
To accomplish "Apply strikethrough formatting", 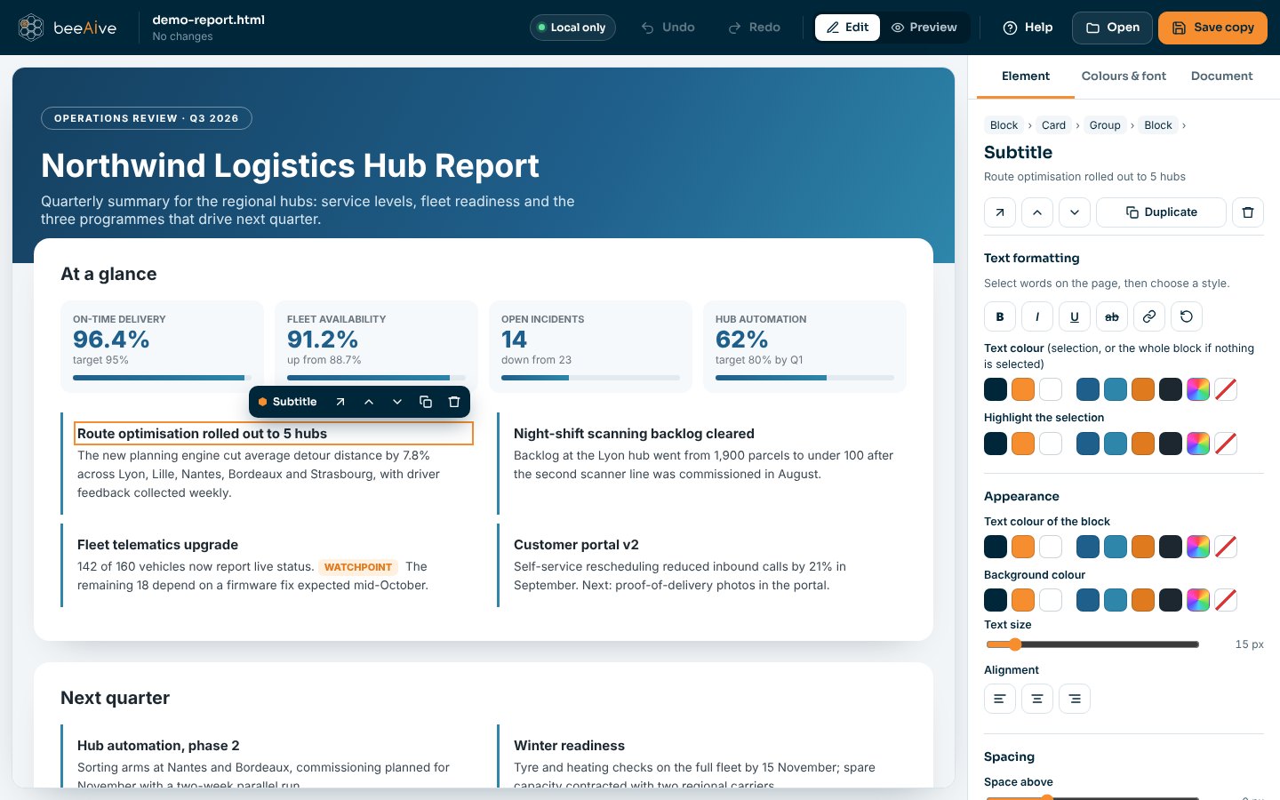I will (1112, 316).
